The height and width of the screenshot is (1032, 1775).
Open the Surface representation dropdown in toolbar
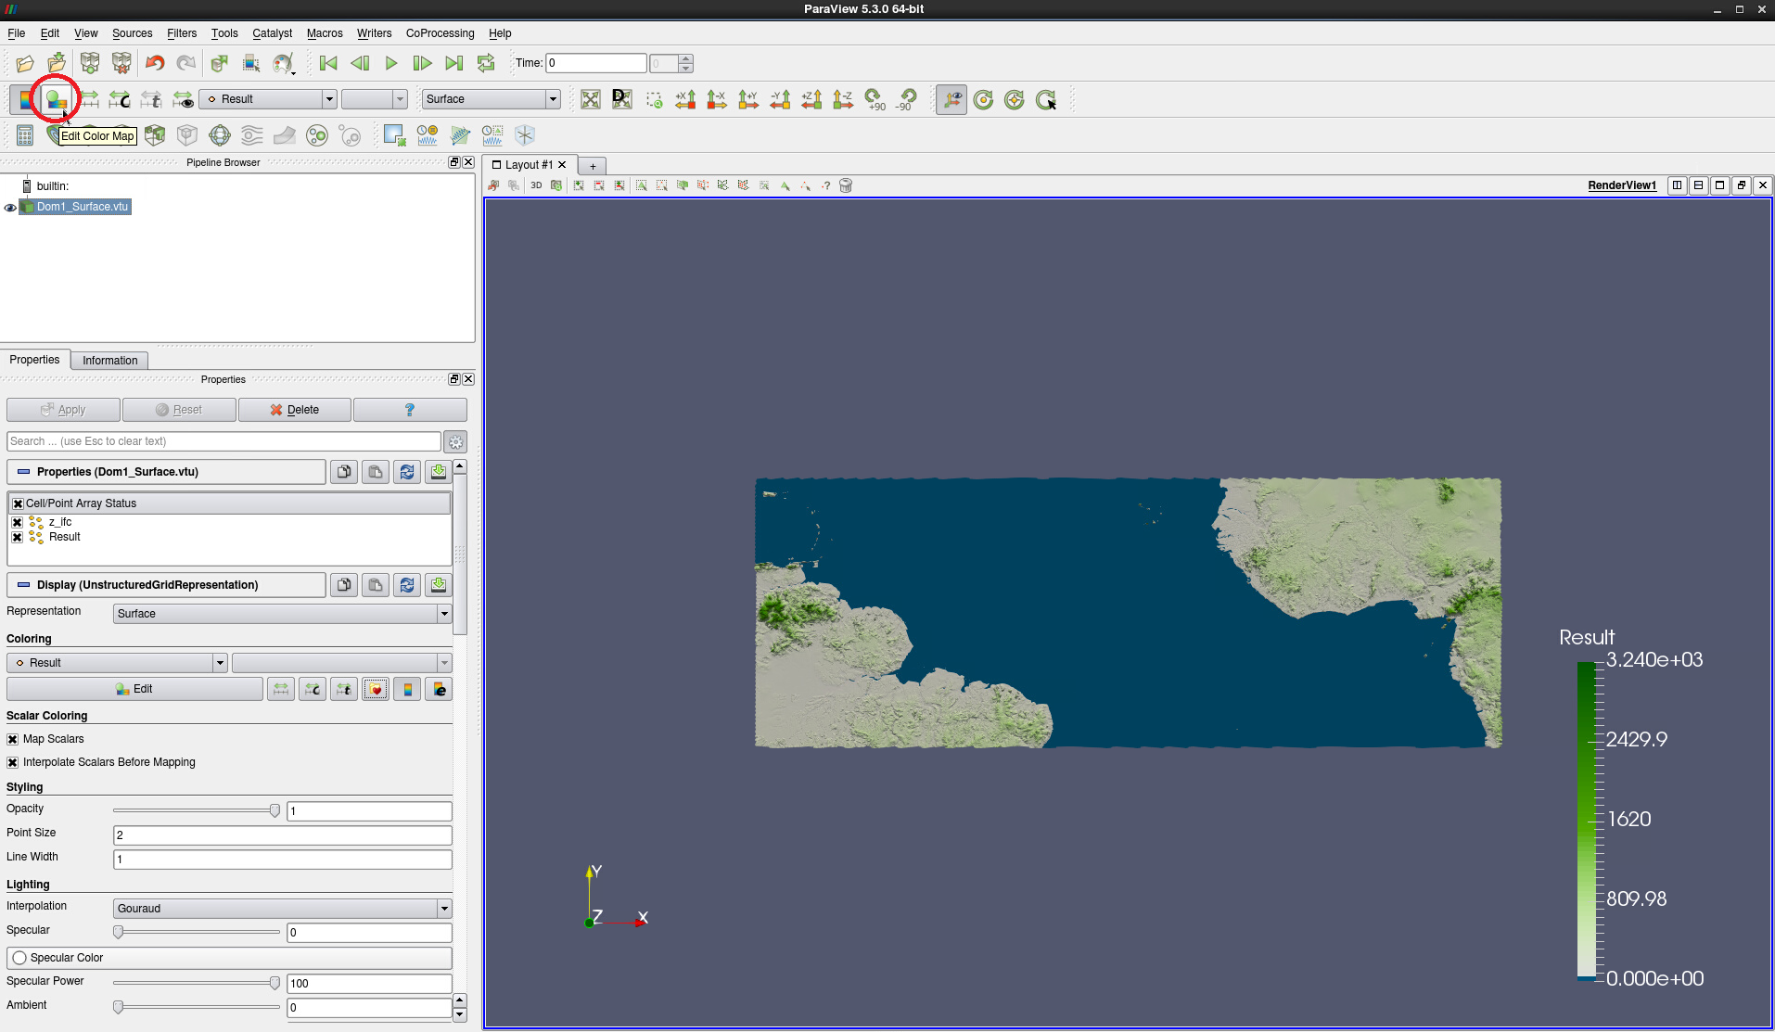pos(492,99)
